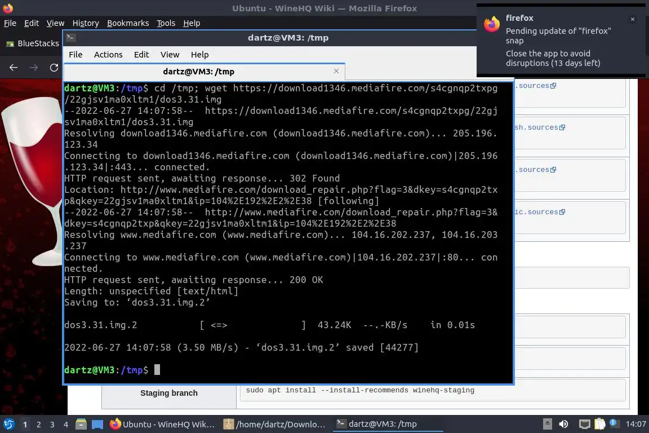649x433 pixels.
Task: Click the 'dos3.31.img.2' saved line
Action: pyautogui.click(x=241, y=348)
